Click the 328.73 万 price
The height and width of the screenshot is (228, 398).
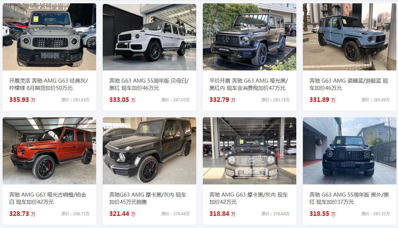coord(22,214)
